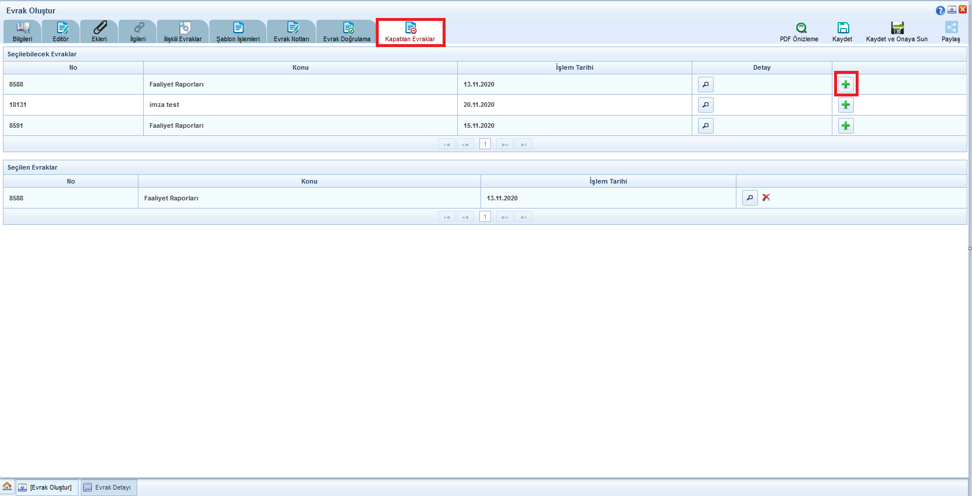Open the help question mark icon
Image resolution: width=972 pixels, height=496 pixels.
click(x=940, y=10)
